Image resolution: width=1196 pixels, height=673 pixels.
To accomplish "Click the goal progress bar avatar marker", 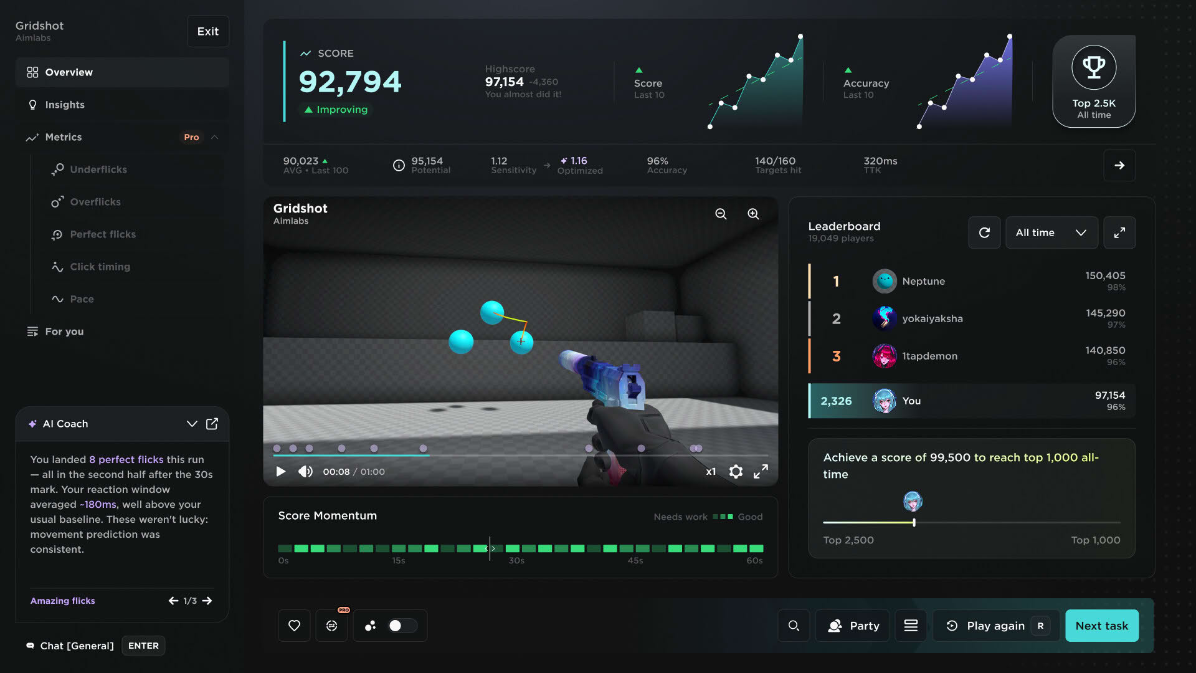I will click(x=913, y=501).
